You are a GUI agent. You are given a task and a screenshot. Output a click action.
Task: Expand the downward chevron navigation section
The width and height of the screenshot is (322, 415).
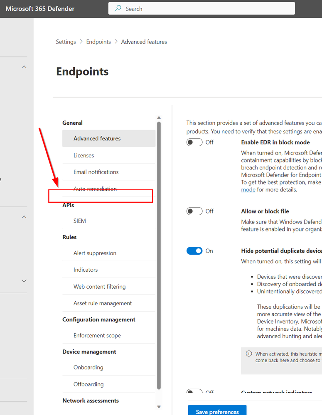[x=24, y=281]
